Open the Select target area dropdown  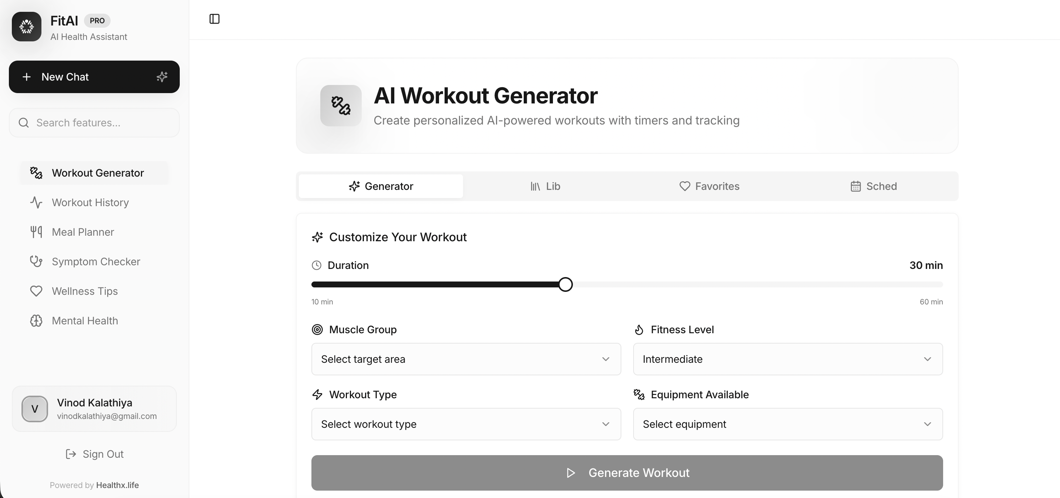point(466,359)
